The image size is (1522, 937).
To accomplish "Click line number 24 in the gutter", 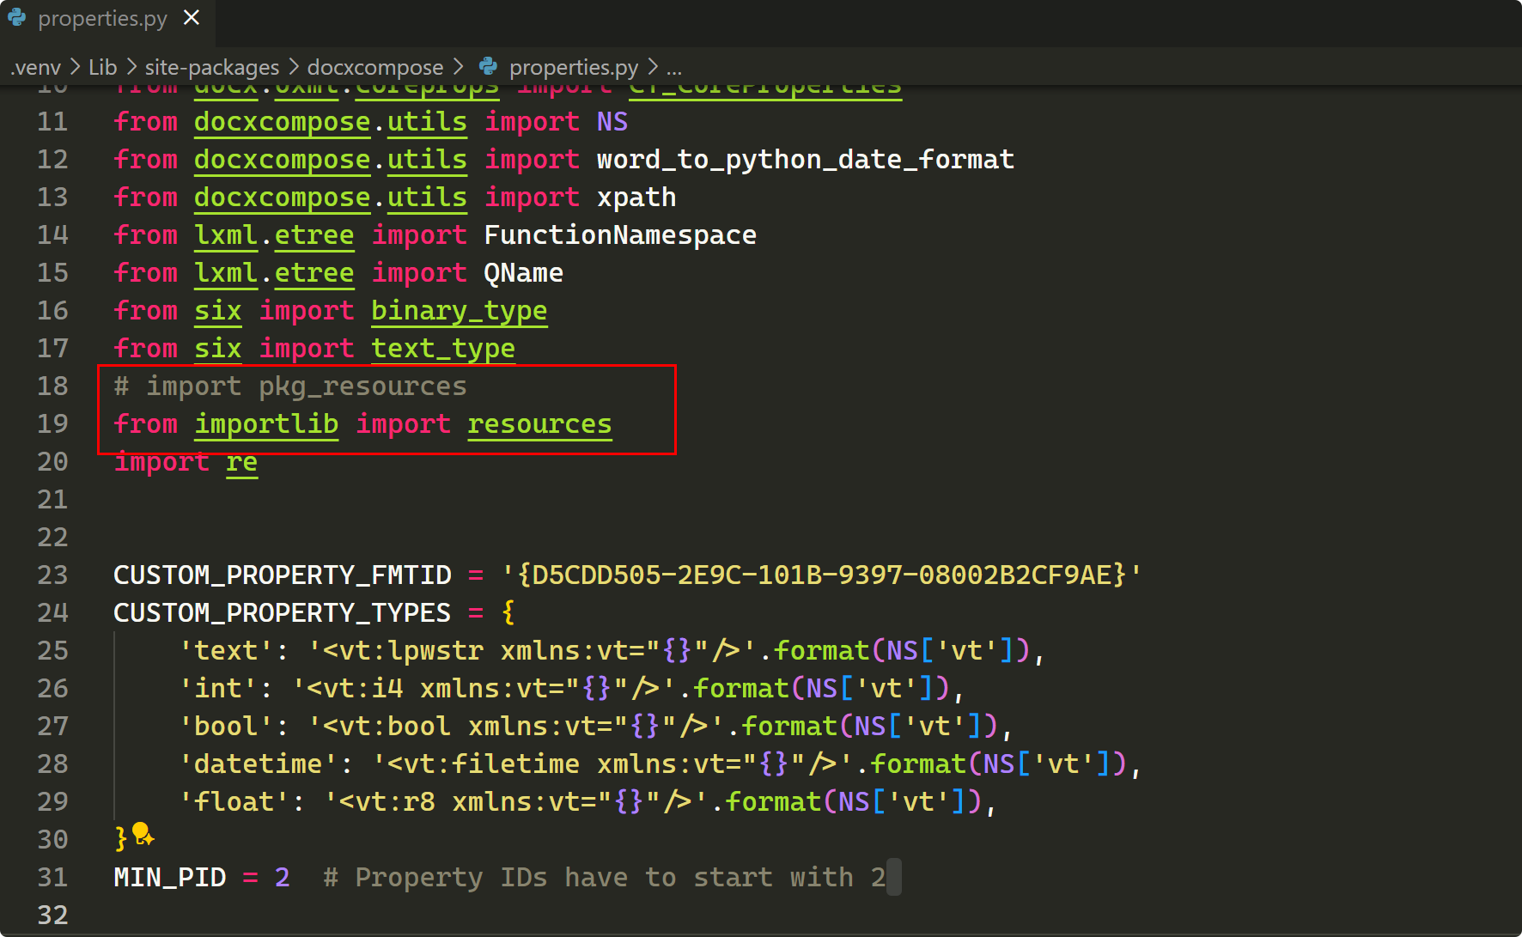I will (x=52, y=613).
